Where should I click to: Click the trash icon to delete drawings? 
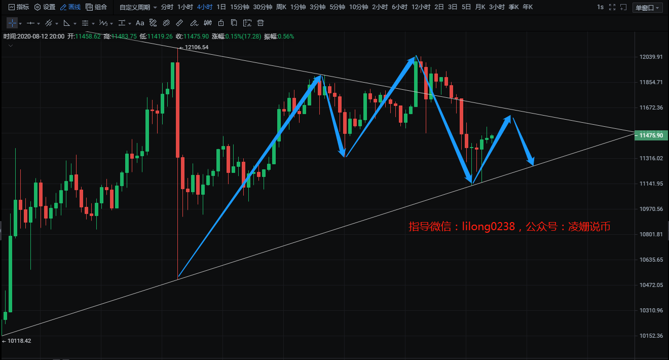(x=261, y=23)
